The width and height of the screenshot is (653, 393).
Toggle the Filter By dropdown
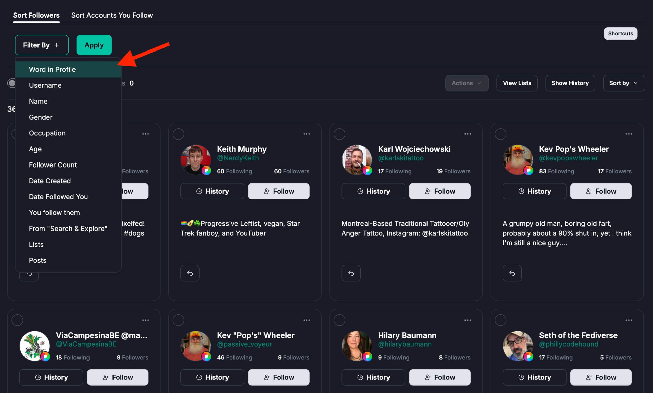(42, 45)
